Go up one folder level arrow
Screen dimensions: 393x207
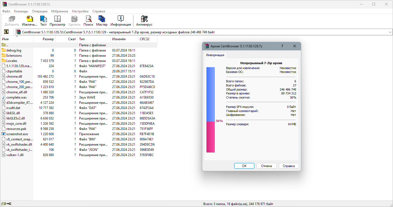(6, 32)
